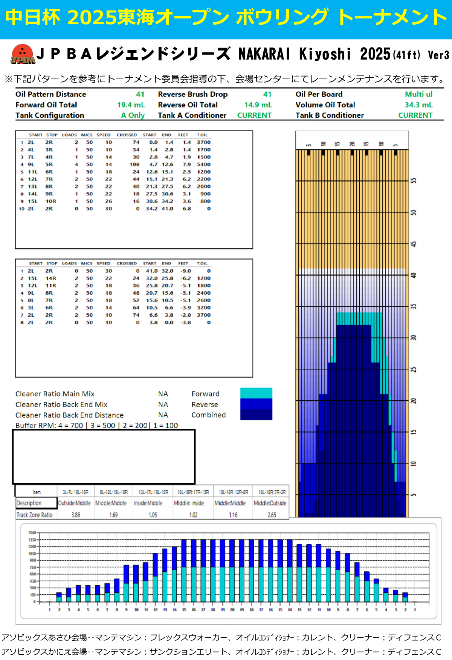The height and width of the screenshot is (660, 452).
Task: Click the yellow tournament title banner text
Action: (x=226, y=17)
